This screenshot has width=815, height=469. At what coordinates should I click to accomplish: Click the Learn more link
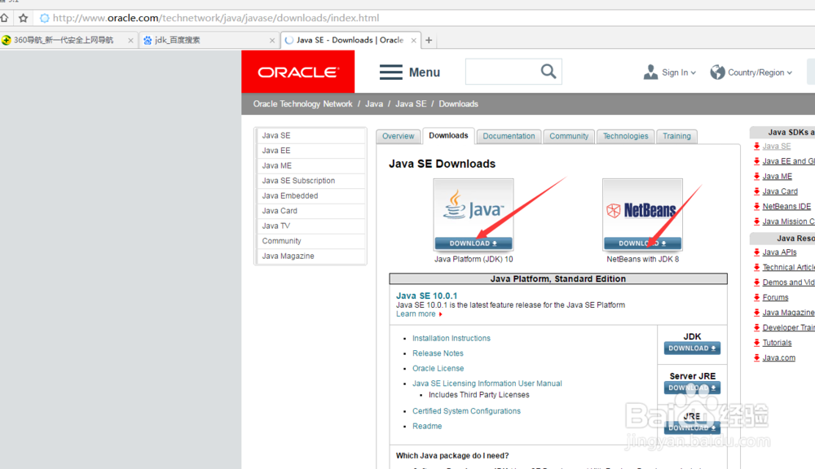(416, 313)
